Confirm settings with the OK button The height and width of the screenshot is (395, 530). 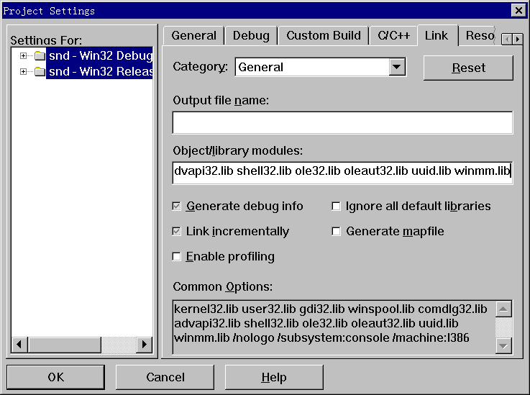(56, 377)
